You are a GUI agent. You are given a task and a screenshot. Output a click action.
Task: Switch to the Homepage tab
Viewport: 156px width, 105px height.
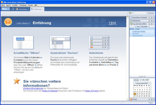[x=23, y=9]
